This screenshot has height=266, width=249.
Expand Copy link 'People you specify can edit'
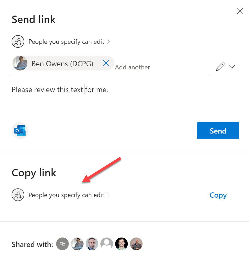69,195
